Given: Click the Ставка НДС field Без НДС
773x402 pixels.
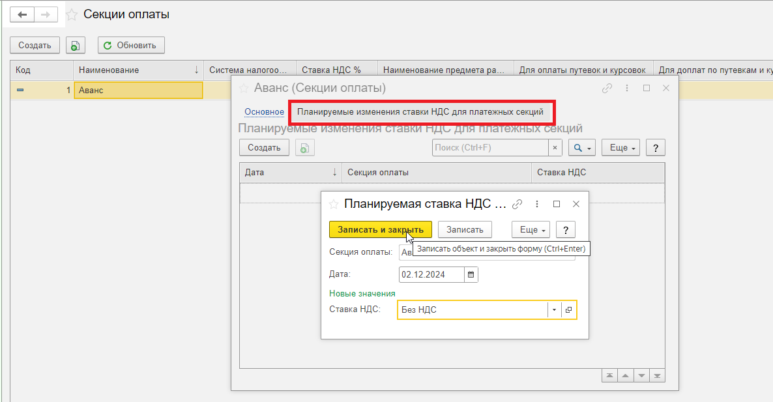Looking at the screenshot, I should pos(473,310).
